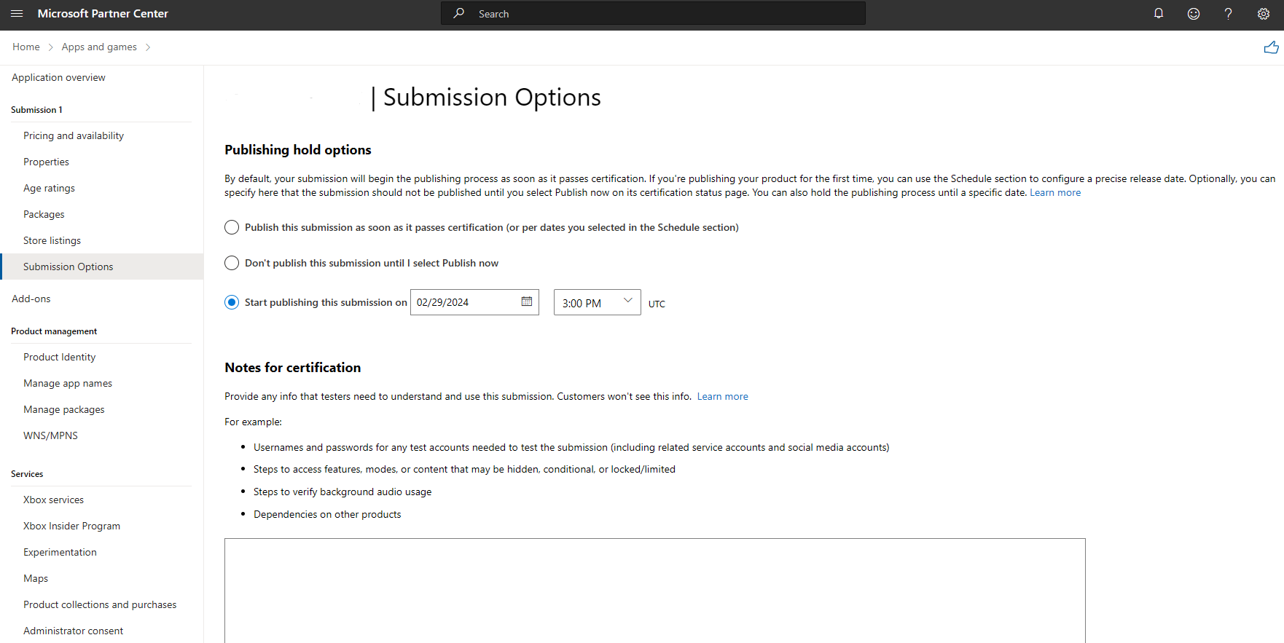Open the calendar date picker icon
The width and height of the screenshot is (1284, 643).
[x=527, y=301]
